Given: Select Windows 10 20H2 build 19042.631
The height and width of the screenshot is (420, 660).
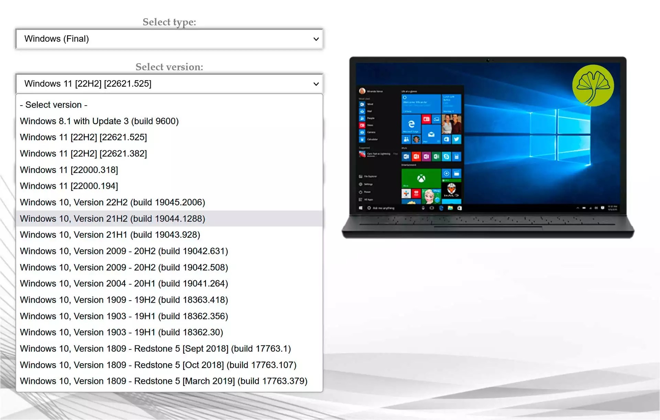Looking at the screenshot, I should (124, 251).
